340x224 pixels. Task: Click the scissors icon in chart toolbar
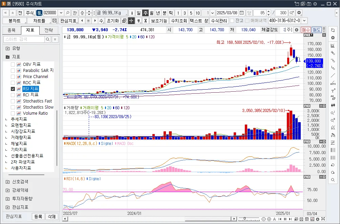coord(146,21)
